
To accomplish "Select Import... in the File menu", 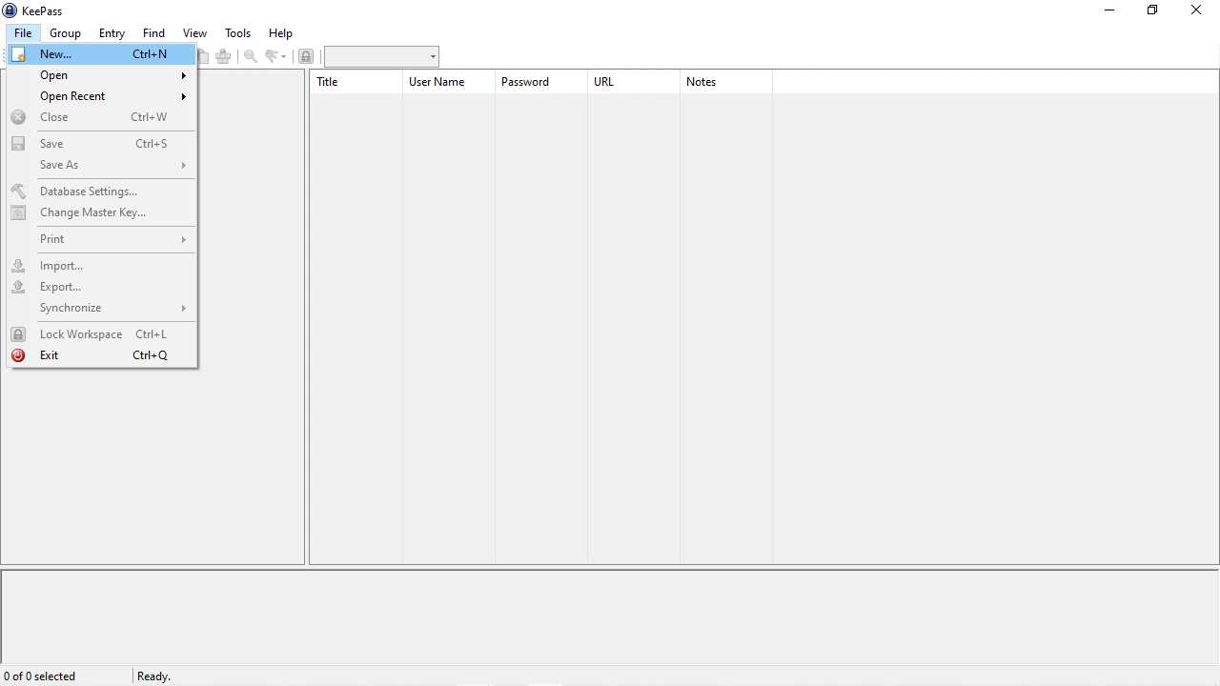I will point(102,266).
